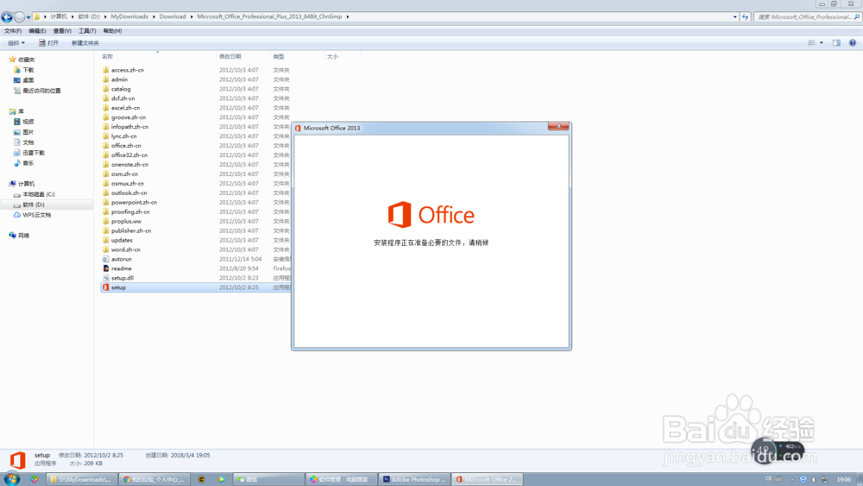Image resolution: width=863 pixels, height=486 pixels.
Task: Select the updates folder
Action: pyautogui.click(x=121, y=240)
